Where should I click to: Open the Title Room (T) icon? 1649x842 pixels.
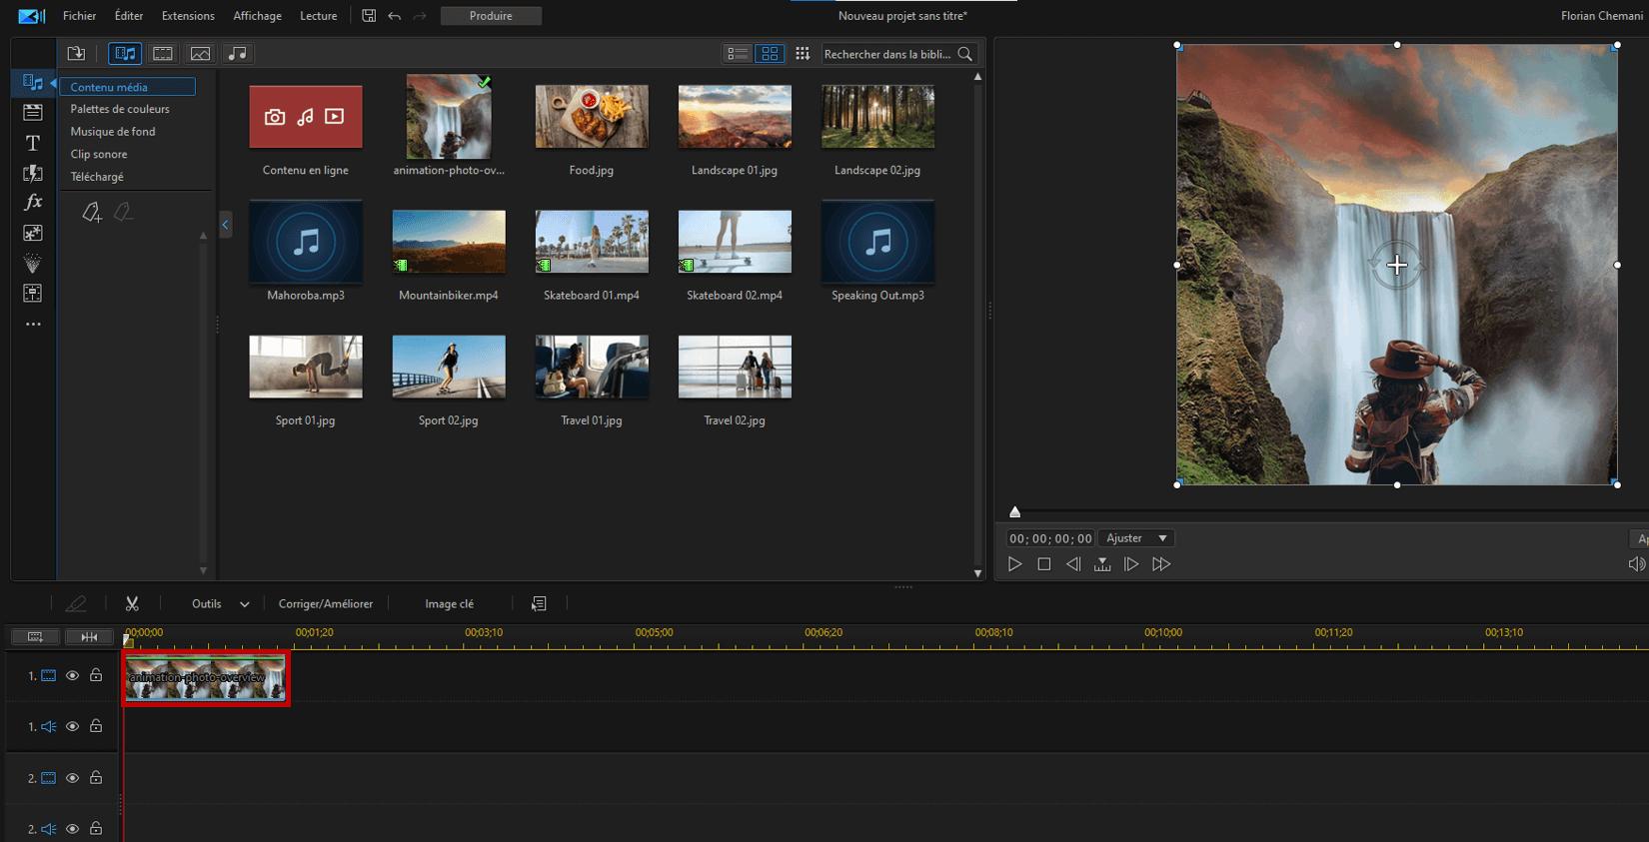(x=33, y=143)
